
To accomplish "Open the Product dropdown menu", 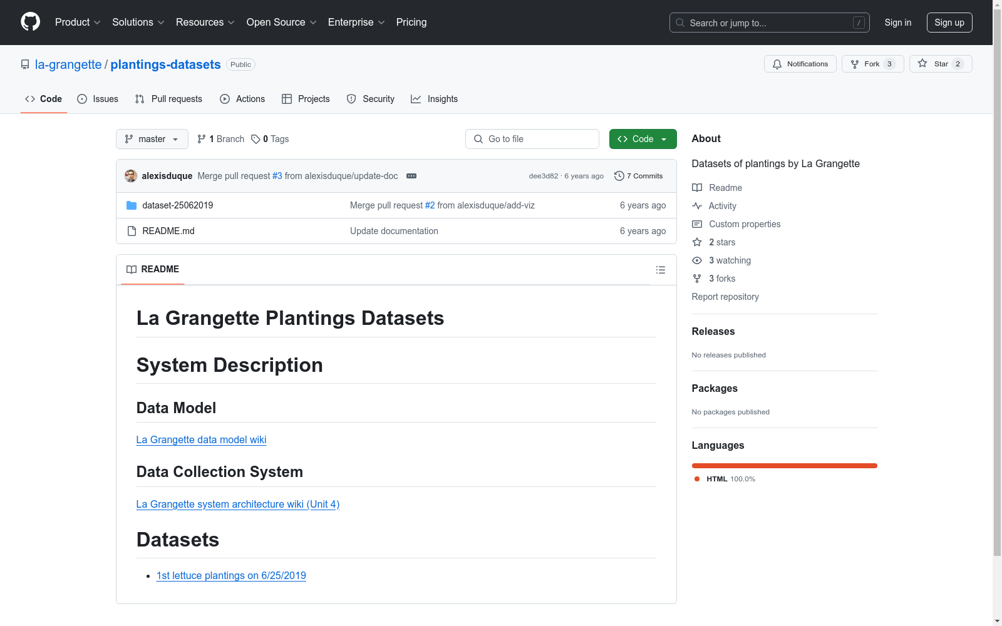I will [78, 23].
